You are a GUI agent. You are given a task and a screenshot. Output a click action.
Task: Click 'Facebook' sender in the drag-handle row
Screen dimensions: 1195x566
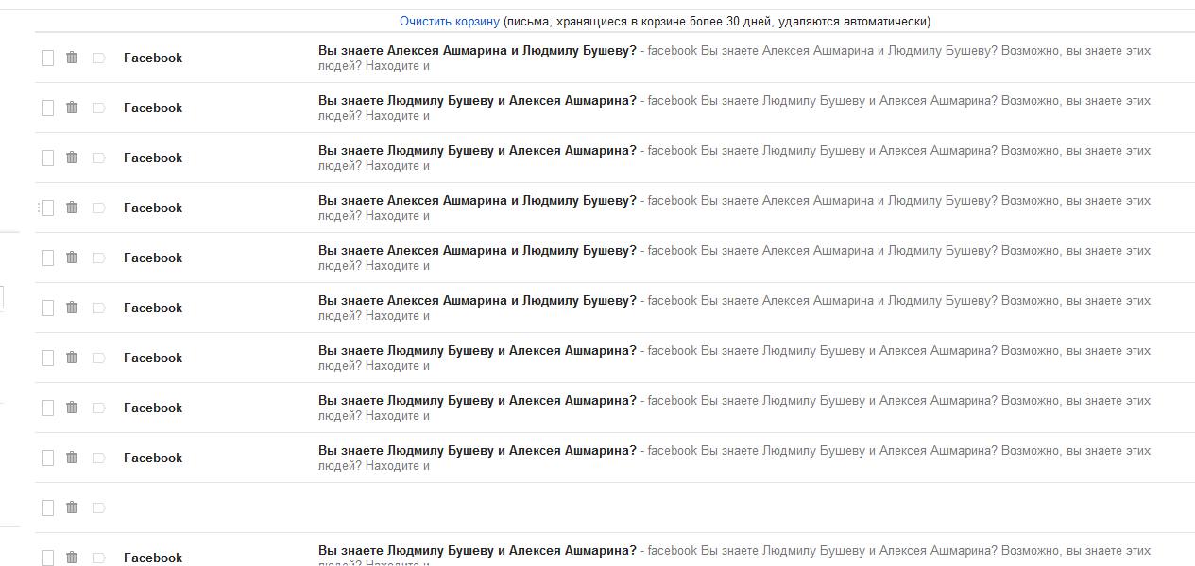point(153,208)
